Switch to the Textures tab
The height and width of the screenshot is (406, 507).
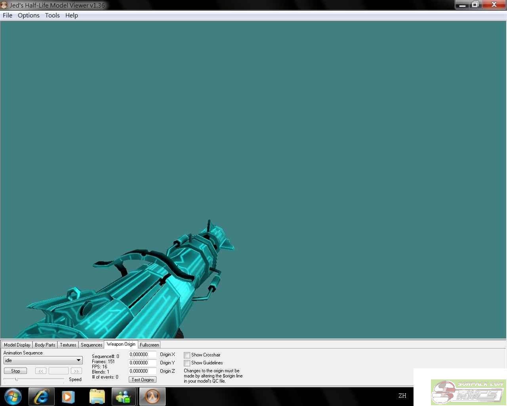point(68,345)
